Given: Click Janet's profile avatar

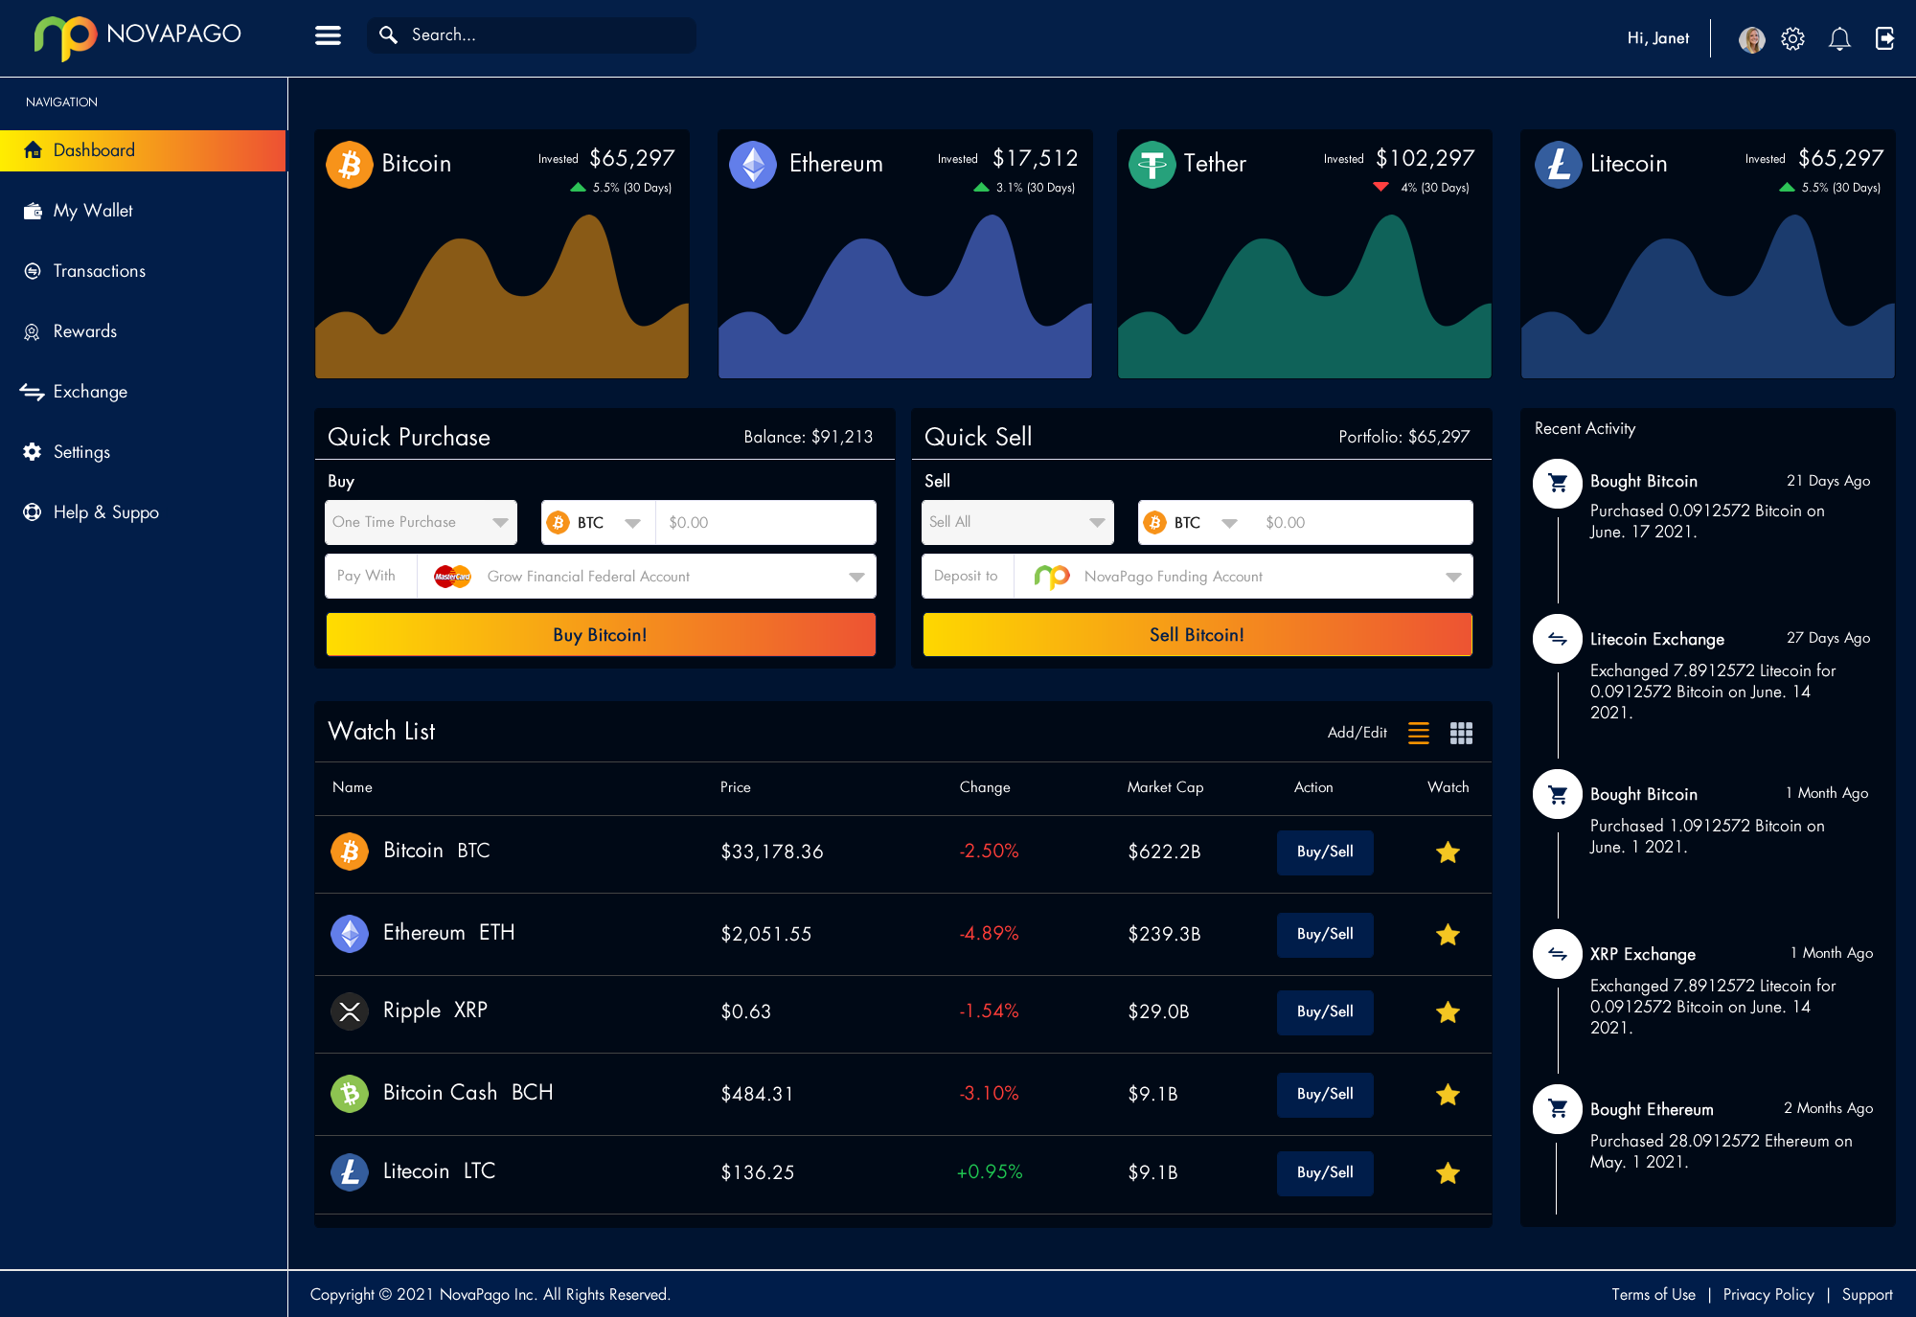Looking at the screenshot, I should click(1751, 39).
